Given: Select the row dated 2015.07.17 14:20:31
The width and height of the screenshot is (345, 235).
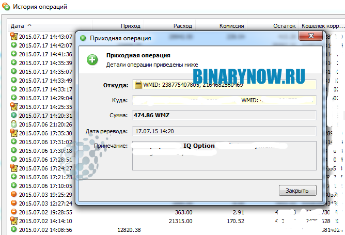Looking at the screenshot, I should [45, 116].
